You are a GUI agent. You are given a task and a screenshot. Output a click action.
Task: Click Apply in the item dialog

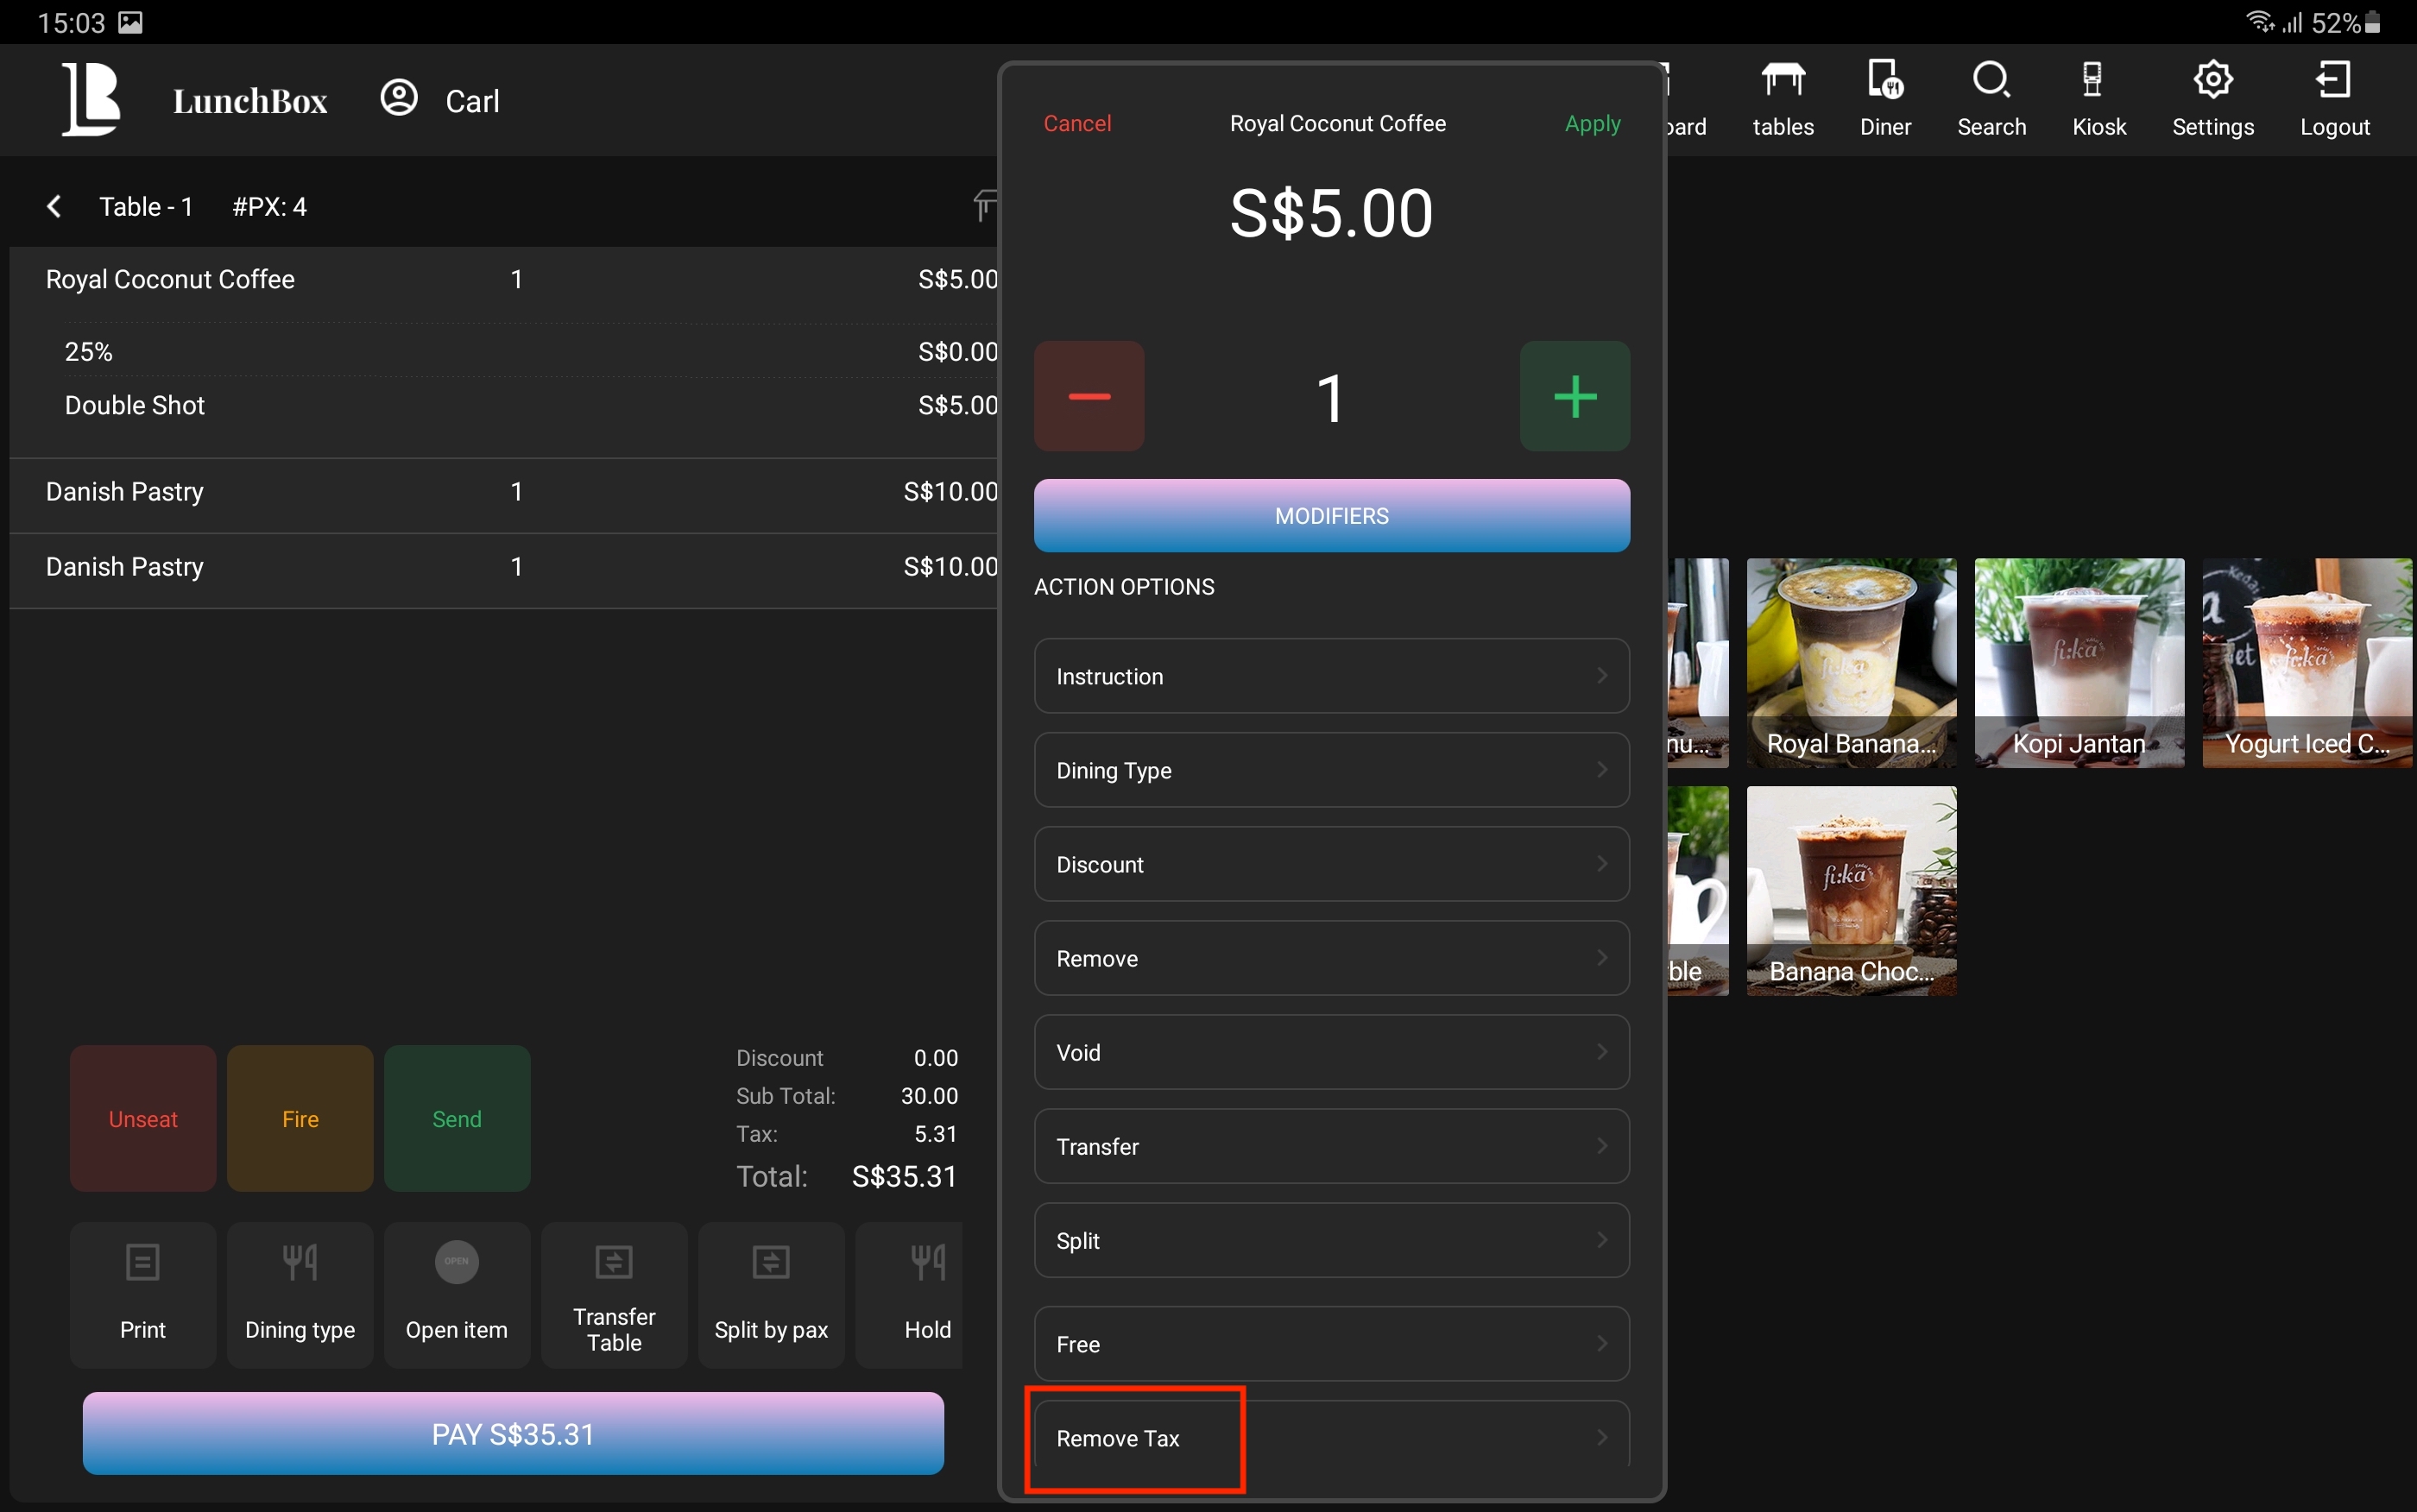pos(1592,123)
